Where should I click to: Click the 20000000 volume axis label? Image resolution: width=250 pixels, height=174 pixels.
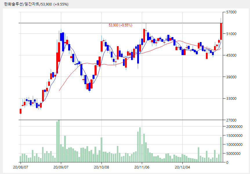[x=234, y=127]
